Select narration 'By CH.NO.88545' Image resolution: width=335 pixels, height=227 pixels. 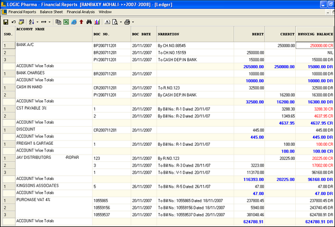point(171,46)
